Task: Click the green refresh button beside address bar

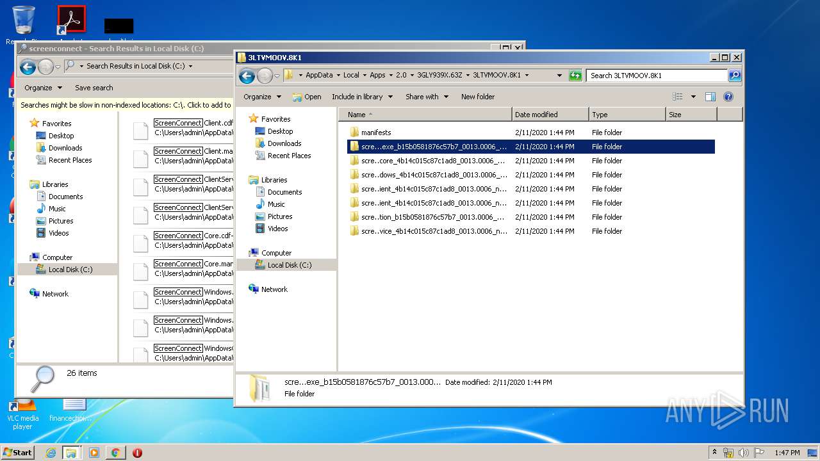Action: [575, 76]
